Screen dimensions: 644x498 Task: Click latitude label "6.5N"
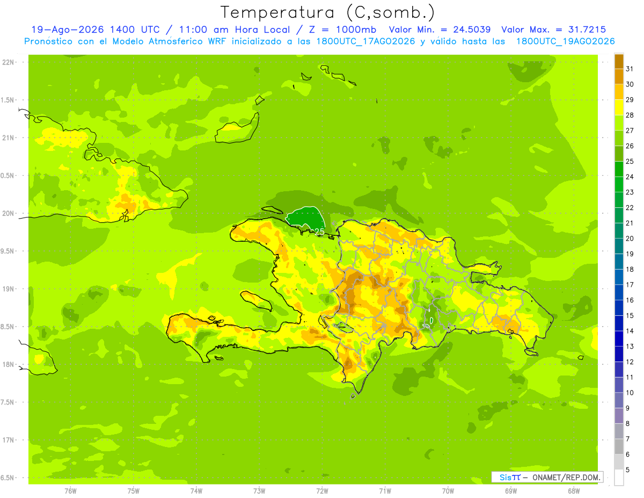pyautogui.click(x=8, y=478)
